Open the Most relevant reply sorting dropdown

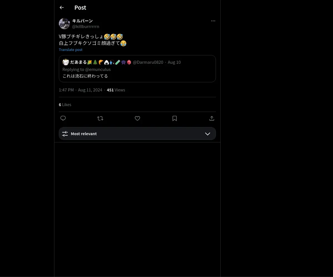point(137,134)
